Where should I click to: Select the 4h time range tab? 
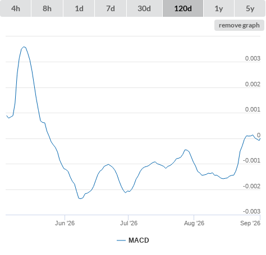click(x=15, y=8)
